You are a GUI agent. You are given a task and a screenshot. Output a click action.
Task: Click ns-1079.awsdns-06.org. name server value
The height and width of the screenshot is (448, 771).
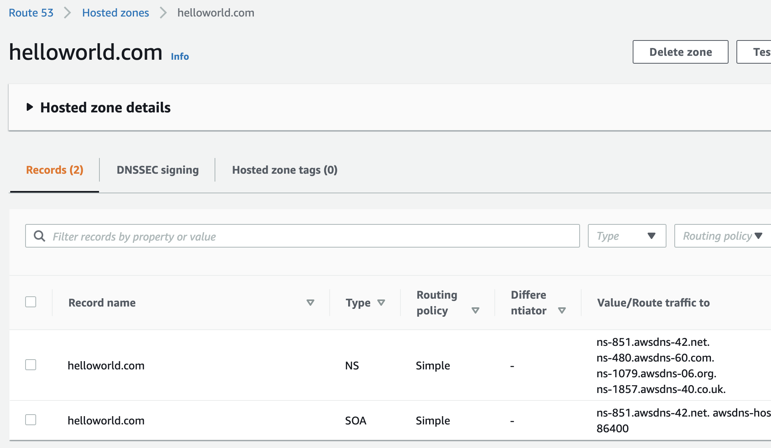coord(657,373)
